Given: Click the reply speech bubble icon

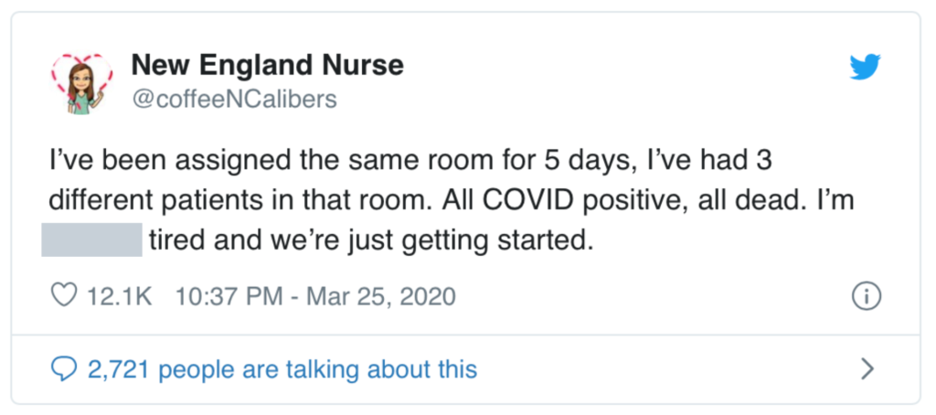Looking at the screenshot, I should pyautogui.click(x=64, y=369).
